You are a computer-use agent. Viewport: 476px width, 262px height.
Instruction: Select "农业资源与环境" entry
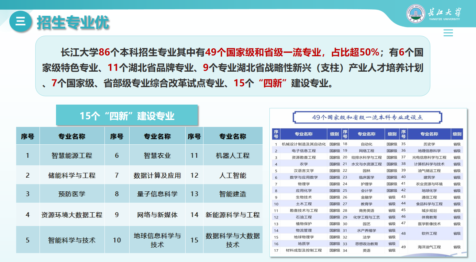[x=429, y=184]
